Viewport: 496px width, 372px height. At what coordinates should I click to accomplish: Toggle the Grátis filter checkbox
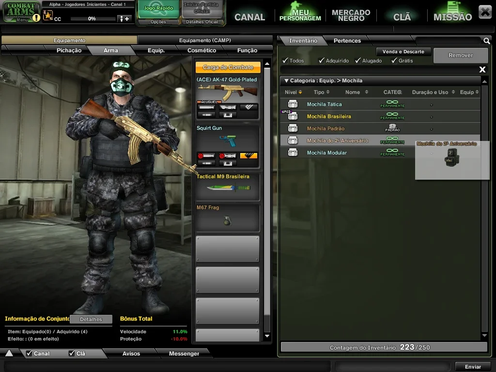pos(394,60)
